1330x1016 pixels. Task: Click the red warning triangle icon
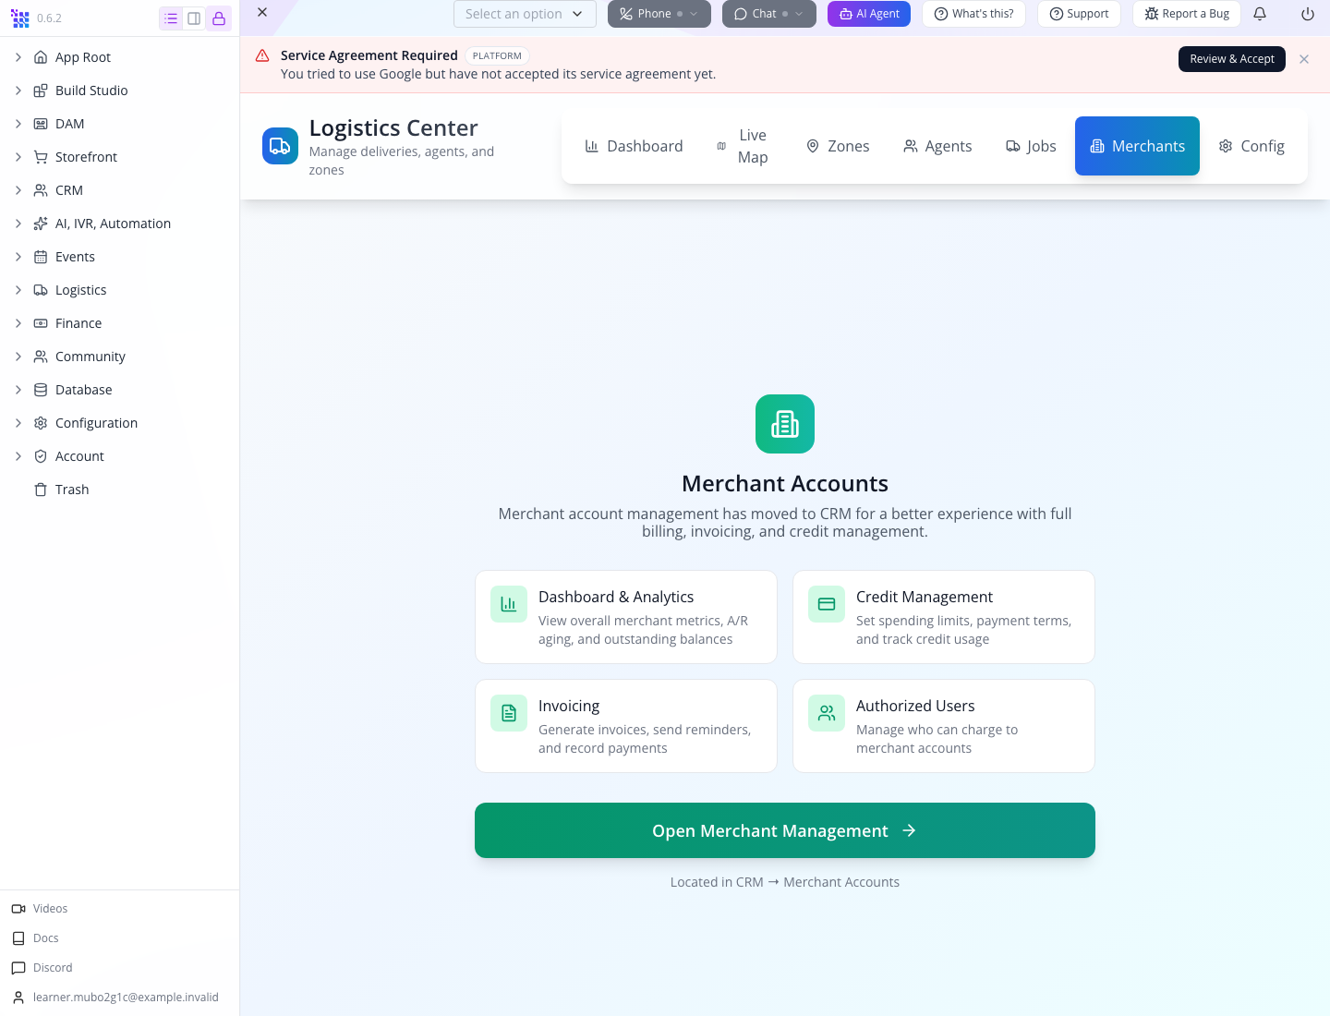tap(262, 55)
